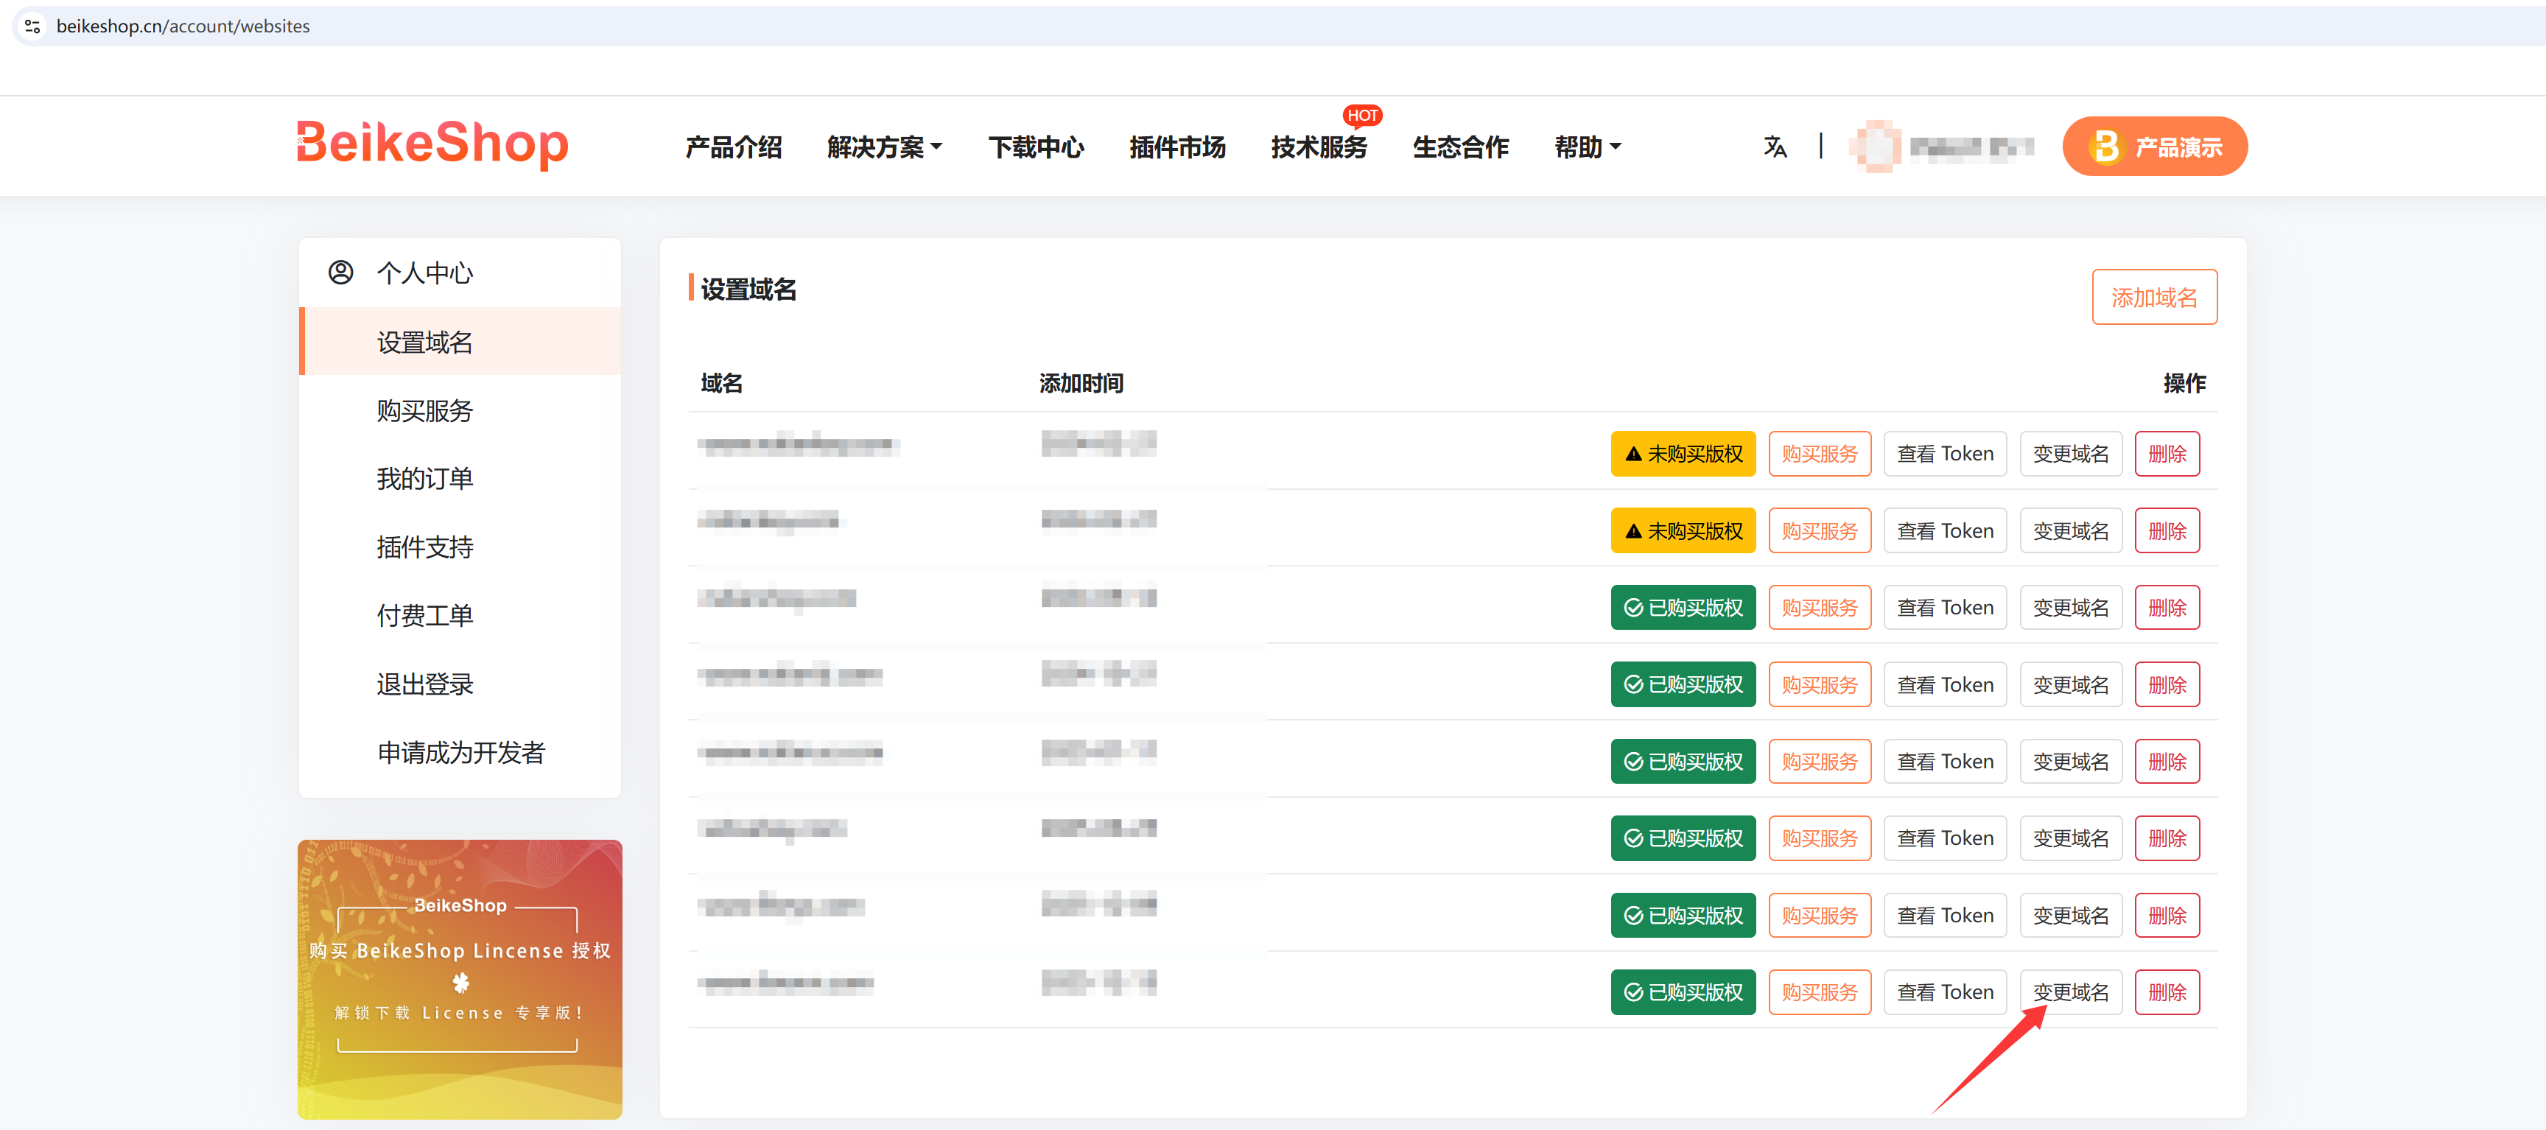Expand the 解决方案 dropdown menu

[x=883, y=147]
